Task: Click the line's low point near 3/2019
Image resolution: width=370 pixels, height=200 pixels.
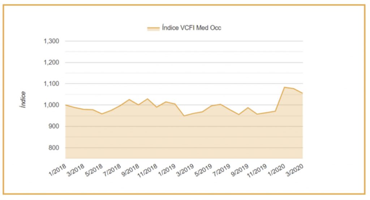Action: tap(184, 116)
